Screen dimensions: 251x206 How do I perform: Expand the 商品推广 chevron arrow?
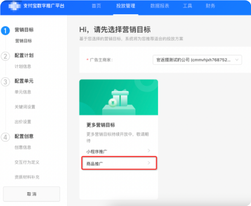[149, 163]
